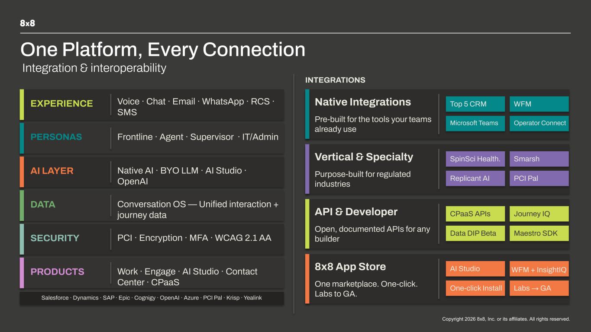The width and height of the screenshot is (591, 332).
Task: Click the EXPERIENCE layer row label
Action: (x=61, y=104)
